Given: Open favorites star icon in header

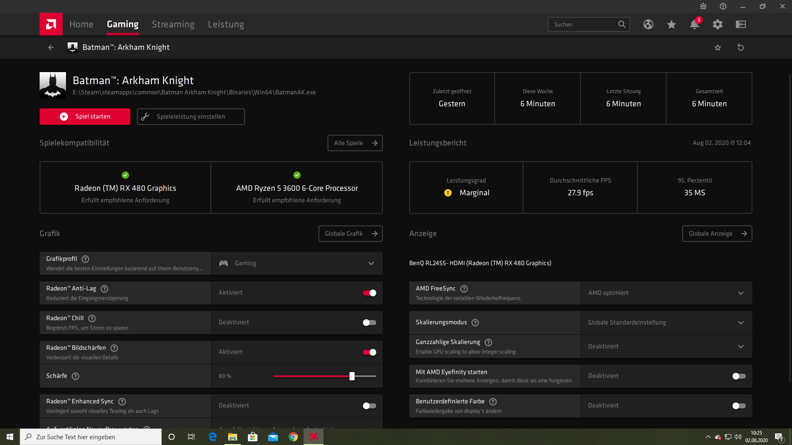Looking at the screenshot, I should [672, 24].
